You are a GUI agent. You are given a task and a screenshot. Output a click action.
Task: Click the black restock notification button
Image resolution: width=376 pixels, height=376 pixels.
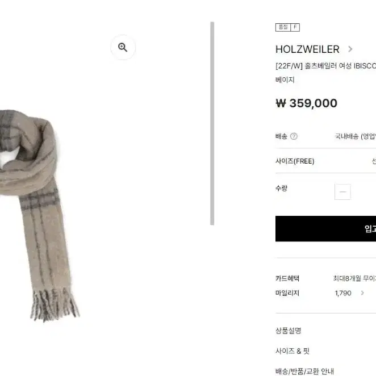pyautogui.click(x=325, y=228)
